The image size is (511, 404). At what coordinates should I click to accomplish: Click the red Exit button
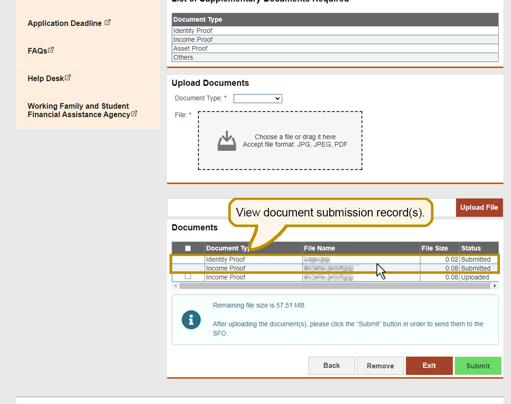(429, 366)
